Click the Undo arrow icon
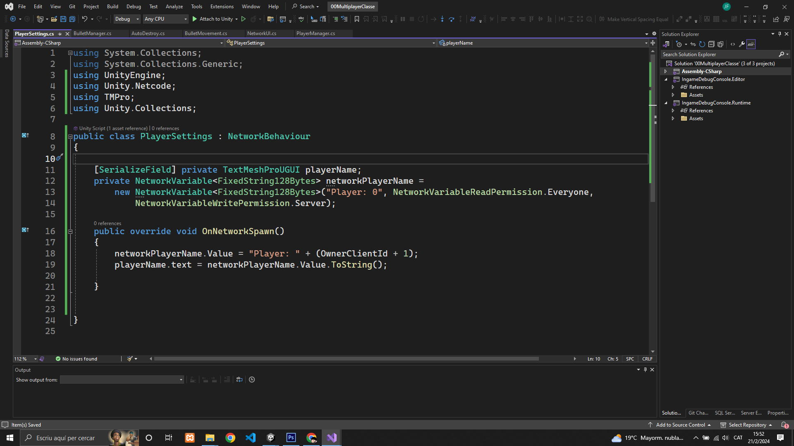This screenshot has height=446, width=794. click(x=84, y=19)
